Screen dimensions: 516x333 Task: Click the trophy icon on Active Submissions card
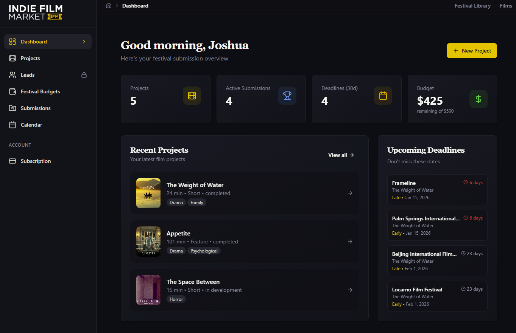pyautogui.click(x=287, y=96)
